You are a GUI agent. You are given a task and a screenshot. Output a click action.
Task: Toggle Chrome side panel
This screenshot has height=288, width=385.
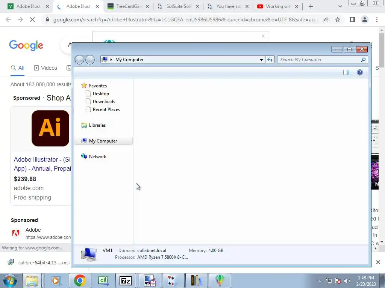tap(353, 19)
